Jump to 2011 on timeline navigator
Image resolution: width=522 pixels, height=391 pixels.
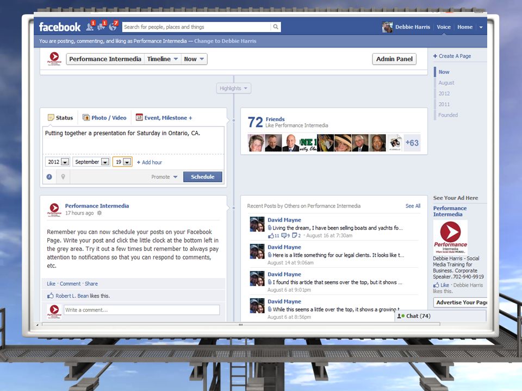[444, 104]
